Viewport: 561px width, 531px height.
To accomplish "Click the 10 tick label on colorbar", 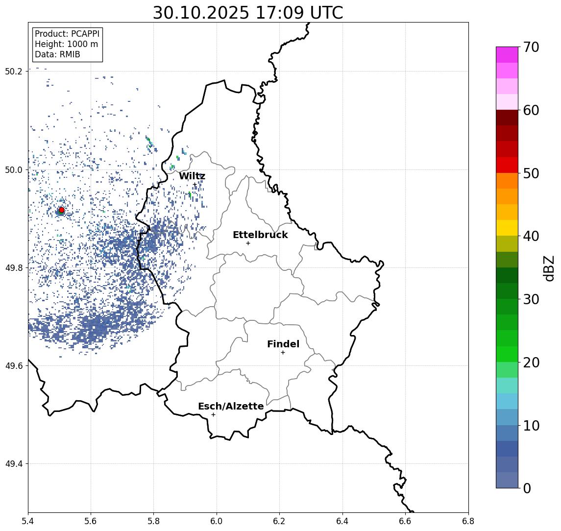I will point(531,425).
